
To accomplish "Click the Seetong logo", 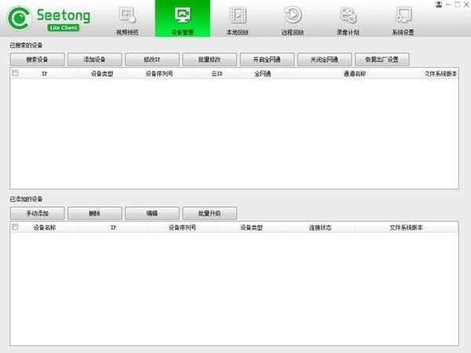I will [49, 19].
